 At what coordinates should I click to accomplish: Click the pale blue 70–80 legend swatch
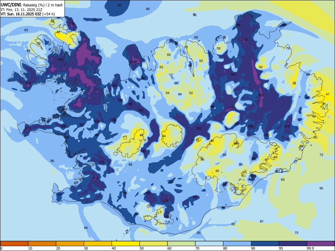pos(209,244)
